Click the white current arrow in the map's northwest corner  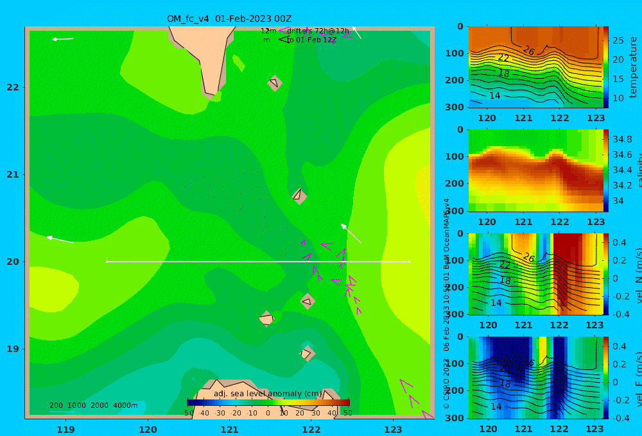point(63,39)
